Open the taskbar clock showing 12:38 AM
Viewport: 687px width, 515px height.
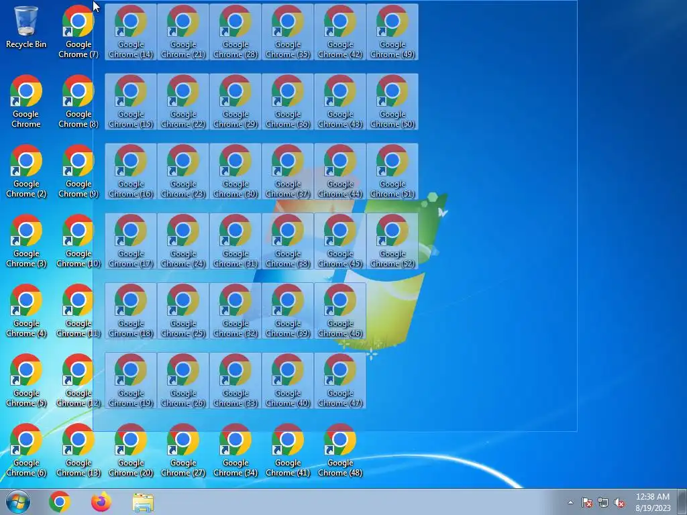[653, 502]
